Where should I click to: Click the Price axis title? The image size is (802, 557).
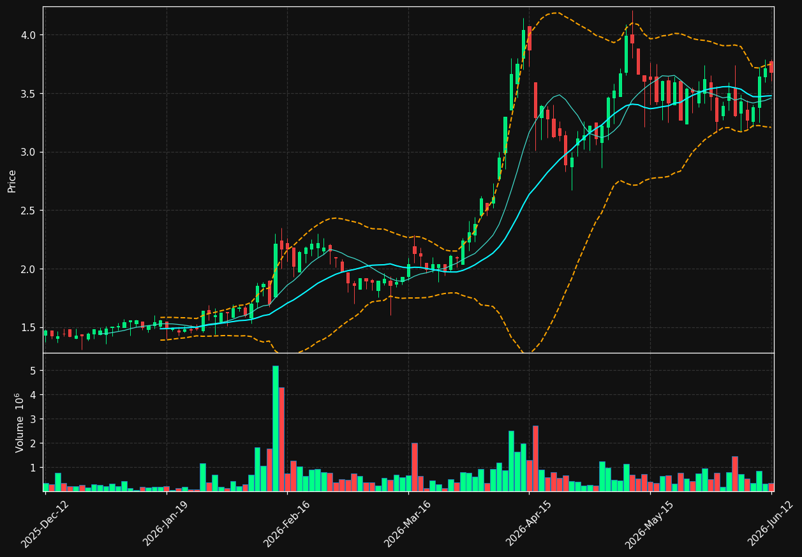point(12,181)
